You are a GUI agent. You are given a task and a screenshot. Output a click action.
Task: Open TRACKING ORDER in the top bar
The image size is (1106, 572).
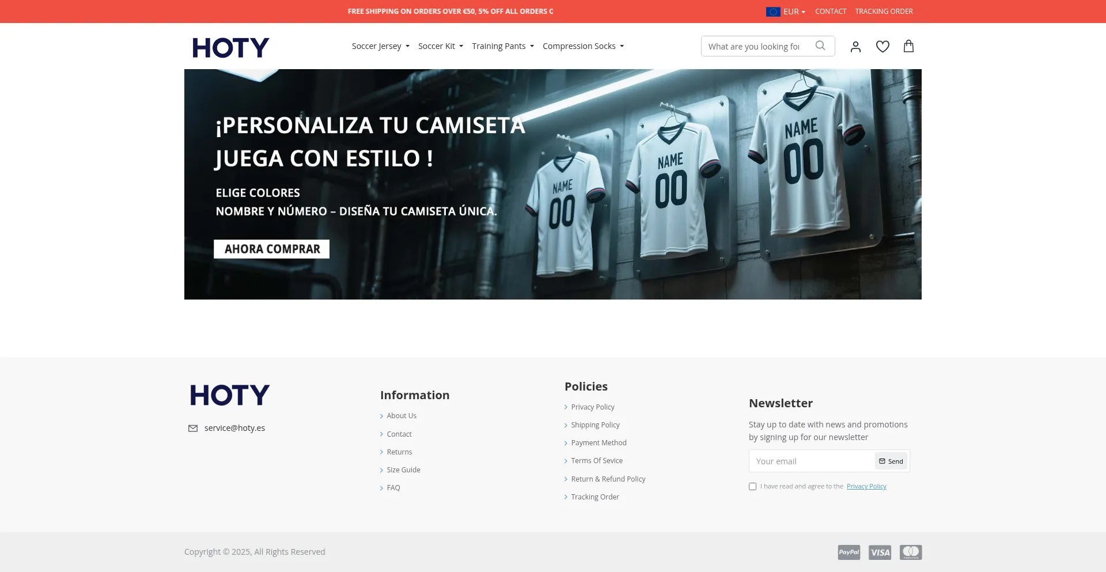(884, 12)
